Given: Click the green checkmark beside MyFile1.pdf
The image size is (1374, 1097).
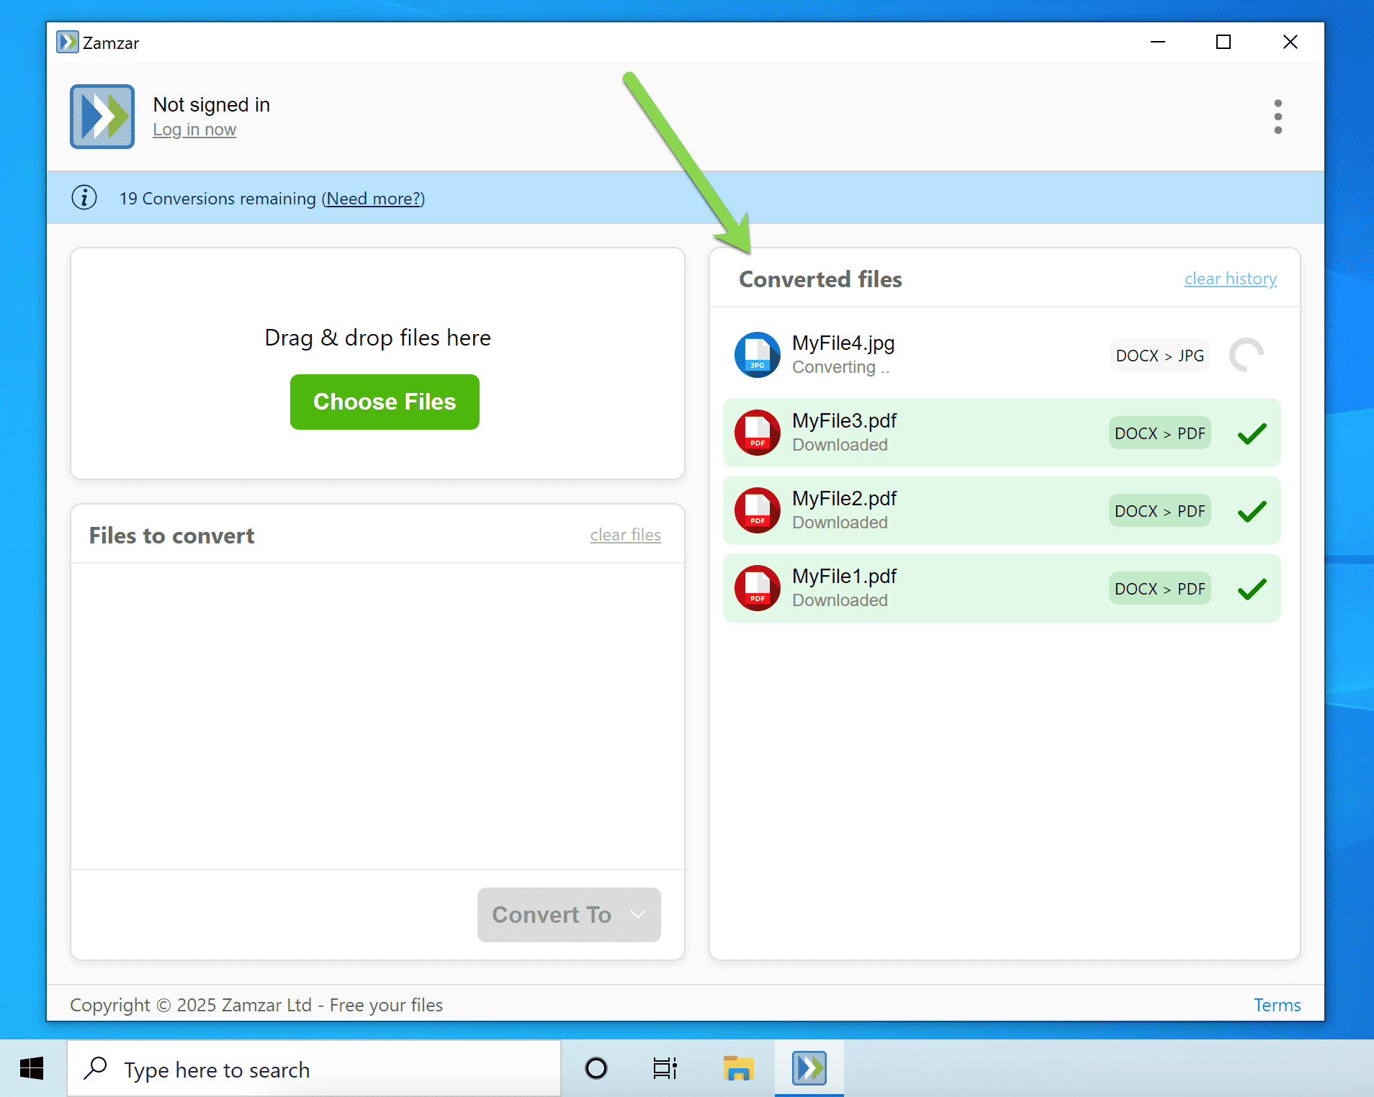Looking at the screenshot, I should click(1252, 588).
